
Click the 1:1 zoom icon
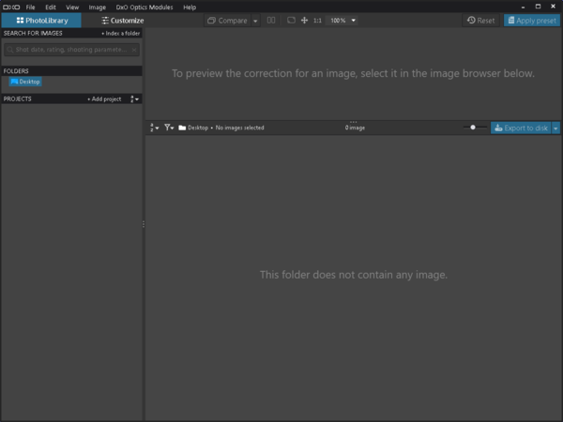pos(317,20)
